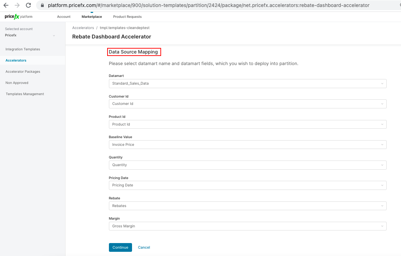The image size is (401, 256).
Task: Expand the Selected account Pricefx chevron
Action: tap(54, 36)
